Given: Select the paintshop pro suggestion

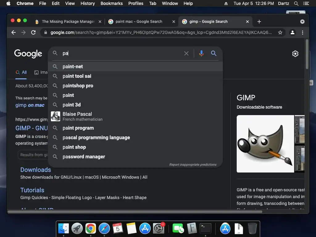Looking at the screenshot, I should click(x=135, y=86).
